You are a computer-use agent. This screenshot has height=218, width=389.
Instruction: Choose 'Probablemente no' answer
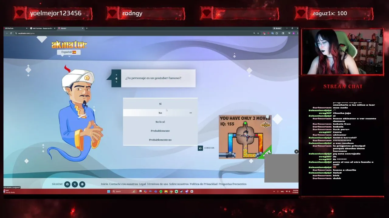tap(160, 140)
